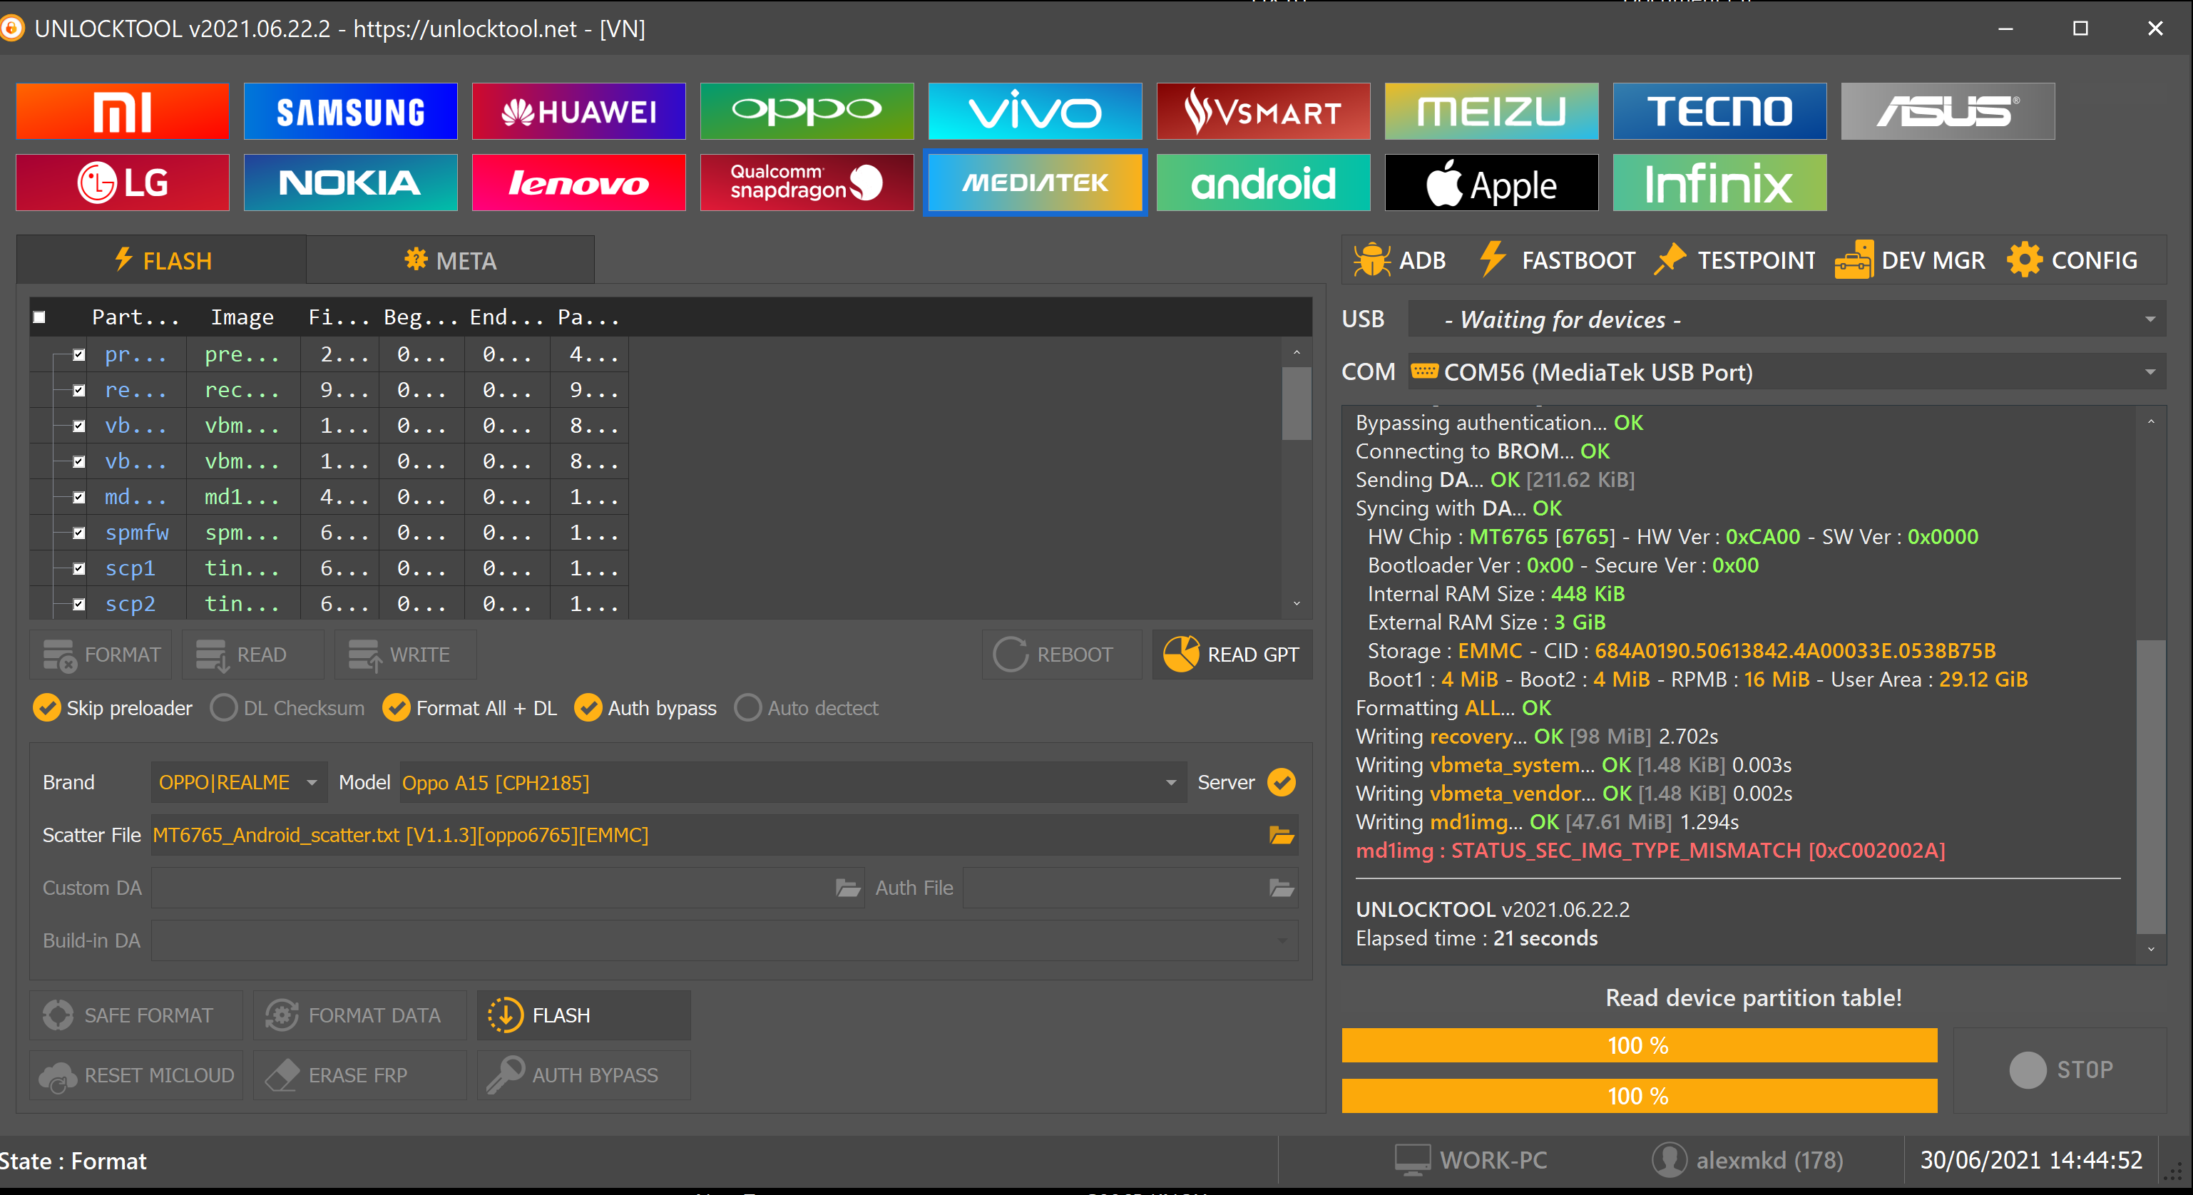Click the AUTH BYPASS button
The height and width of the screenshot is (1195, 2193).
(x=584, y=1075)
